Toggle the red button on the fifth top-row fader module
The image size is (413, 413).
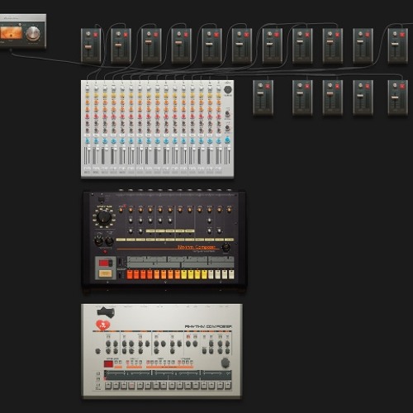(x=216, y=35)
